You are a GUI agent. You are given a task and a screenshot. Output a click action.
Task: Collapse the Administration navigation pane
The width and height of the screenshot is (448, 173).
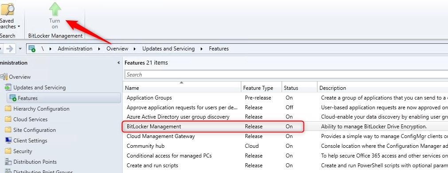(118, 62)
